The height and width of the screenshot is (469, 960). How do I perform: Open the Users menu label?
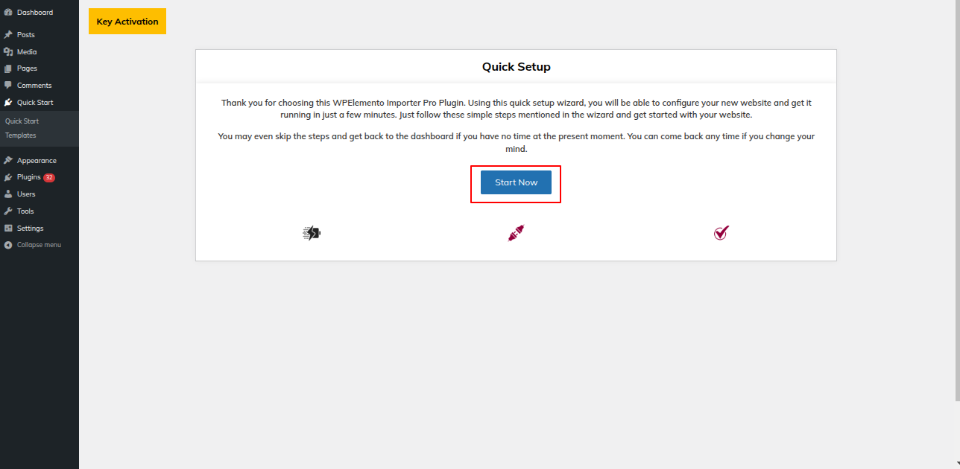point(26,194)
